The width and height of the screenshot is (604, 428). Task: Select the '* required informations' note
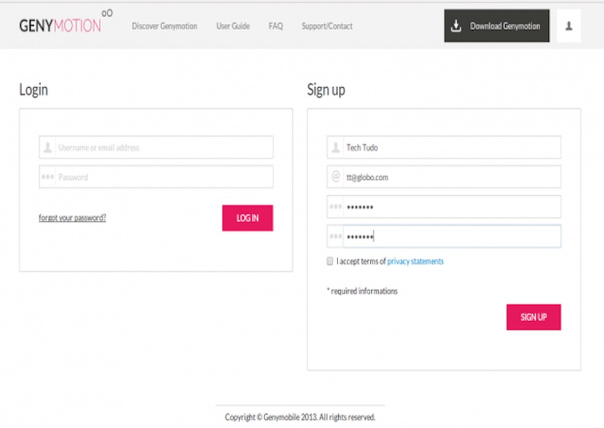pyautogui.click(x=362, y=291)
